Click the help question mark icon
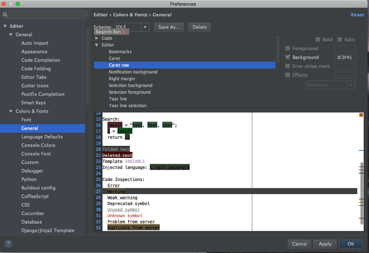 [8, 244]
